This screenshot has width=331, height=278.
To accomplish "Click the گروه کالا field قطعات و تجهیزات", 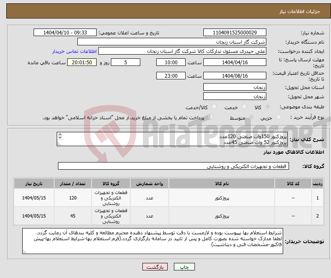I will pos(173,166).
